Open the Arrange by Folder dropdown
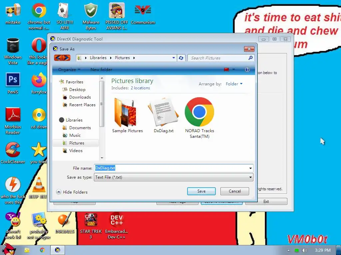 coord(234,84)
